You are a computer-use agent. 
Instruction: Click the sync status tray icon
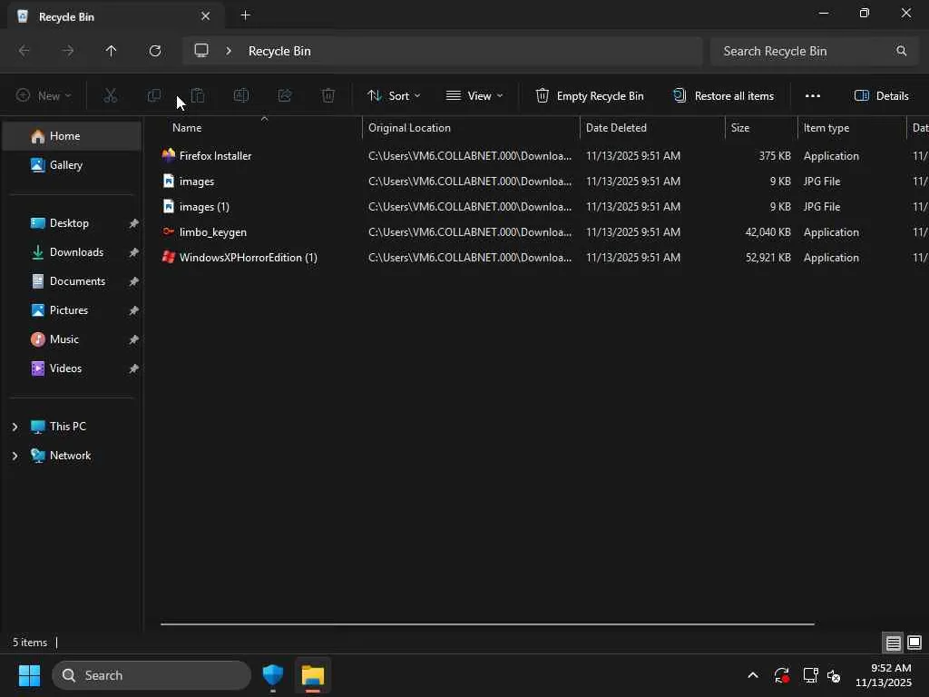781,675
